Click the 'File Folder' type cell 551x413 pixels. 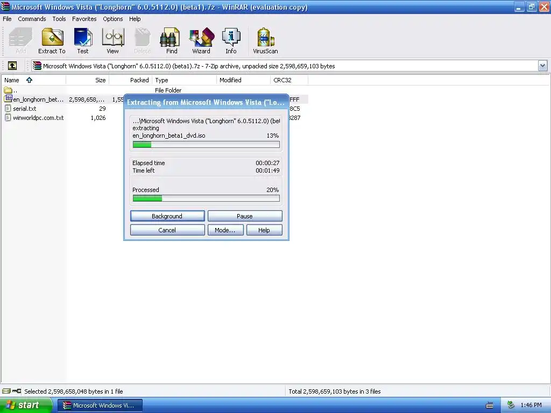[168, 90]
